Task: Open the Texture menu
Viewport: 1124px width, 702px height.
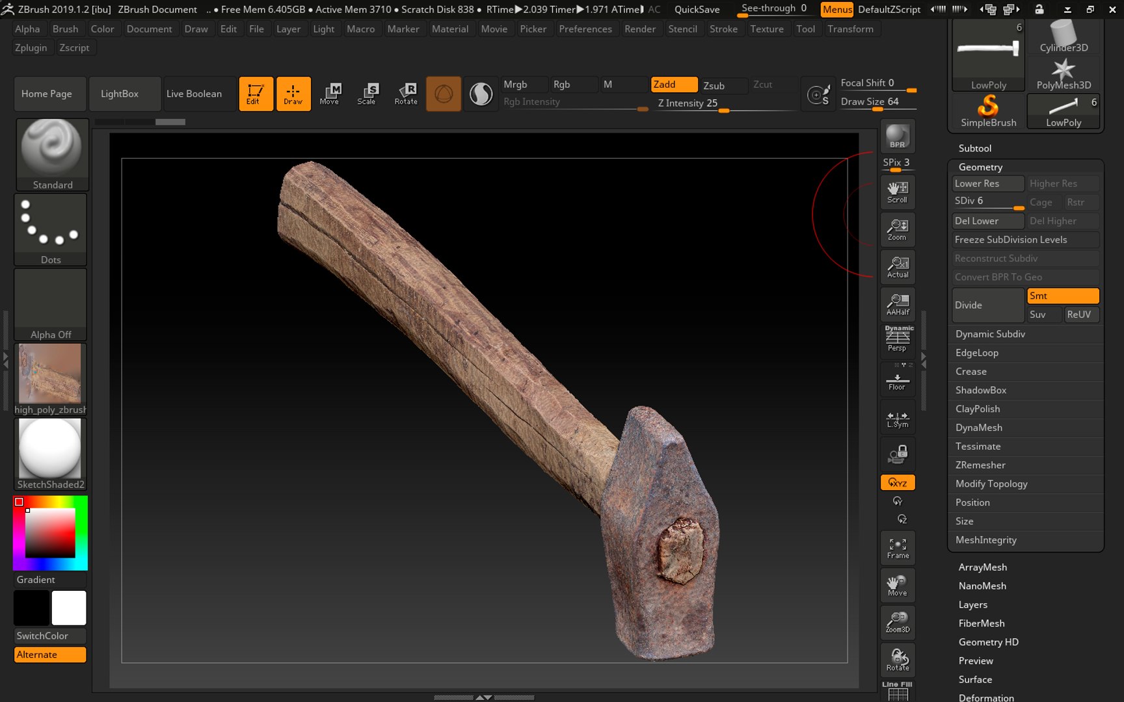Action: [x=767, y=29]
